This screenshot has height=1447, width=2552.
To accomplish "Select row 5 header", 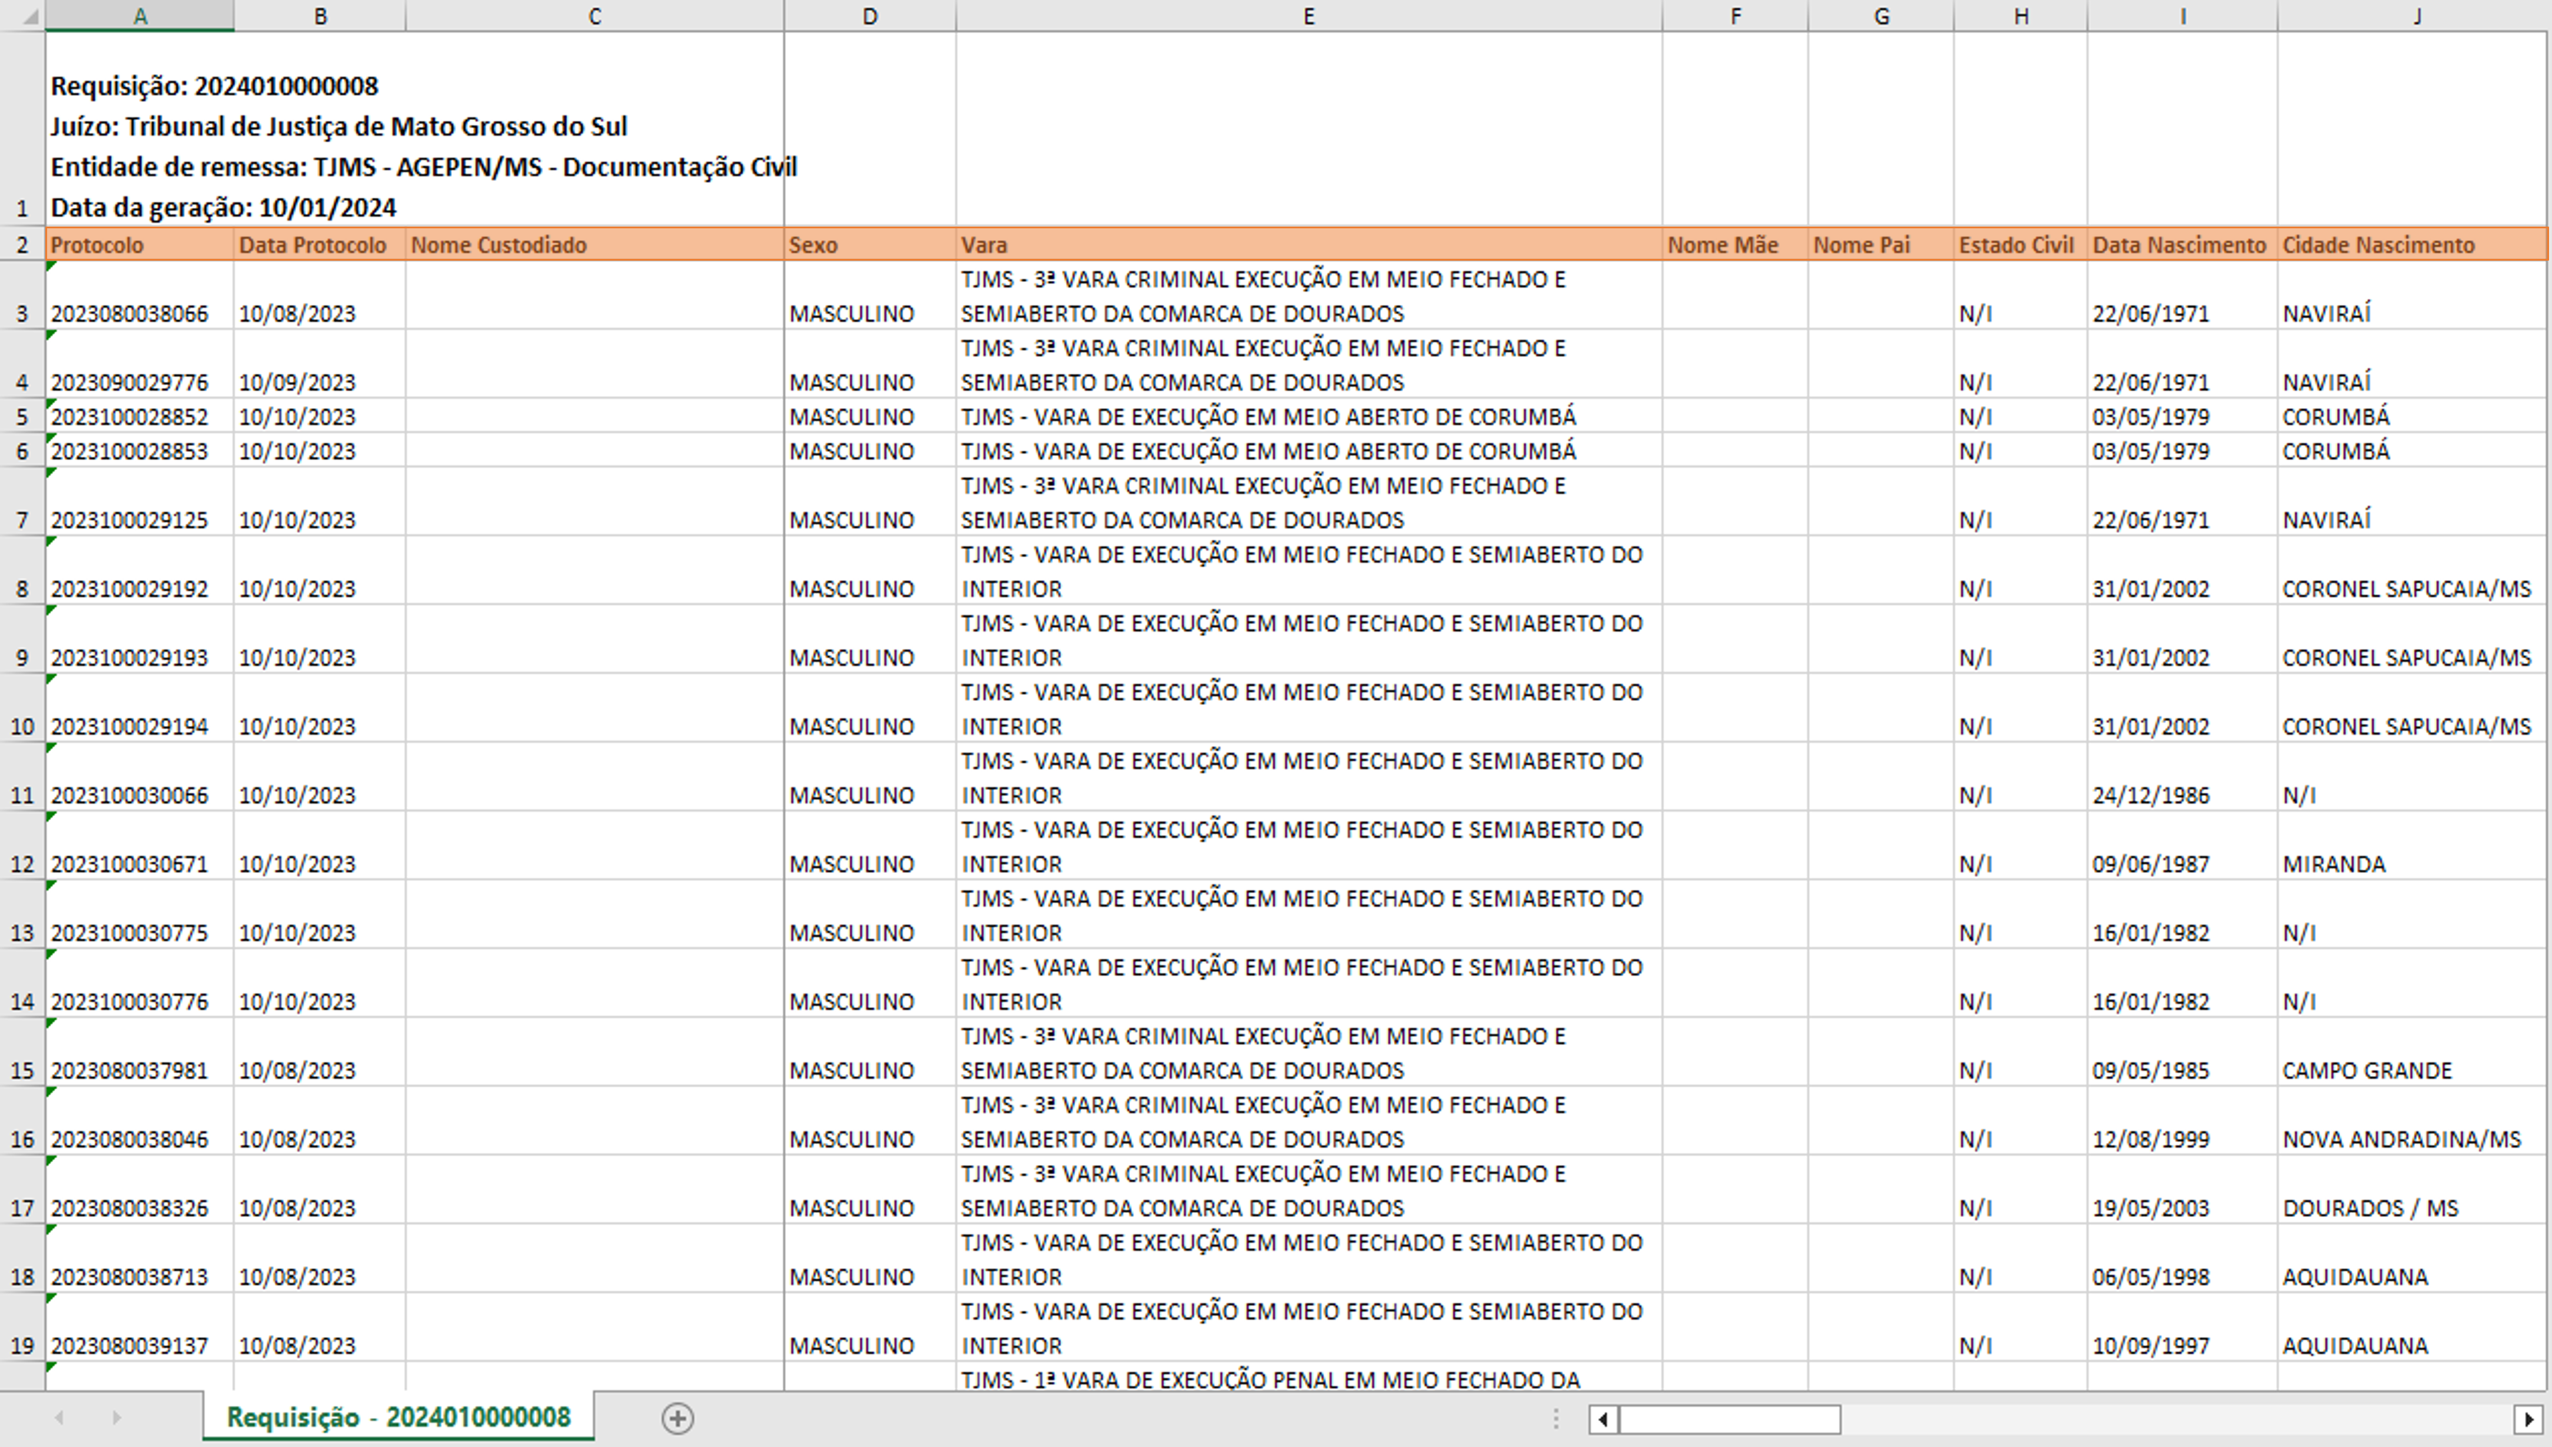I will (x=22, y=417).
